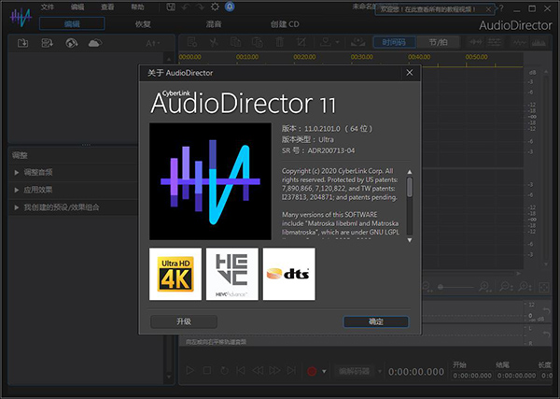Select the 时间码 timecode toggle
Screen dimensions: 560x399
click(x=394, y=42)
